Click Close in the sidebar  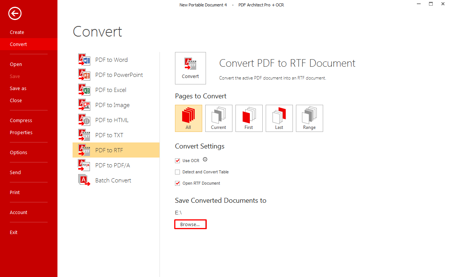pos(16,101)
